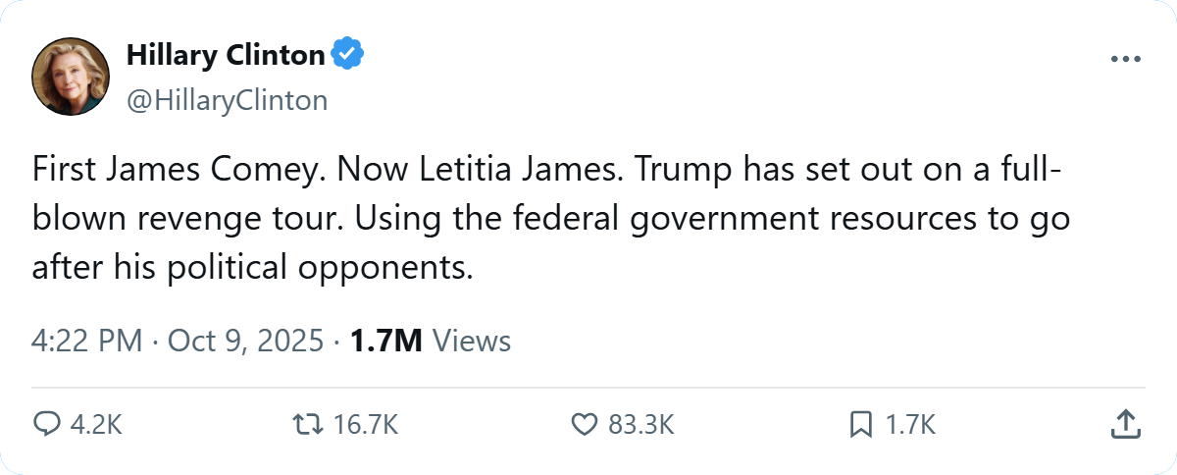1177x475 pixels.
Task: Click the Oct 9, 2025 date
Action: pos(245,341)
